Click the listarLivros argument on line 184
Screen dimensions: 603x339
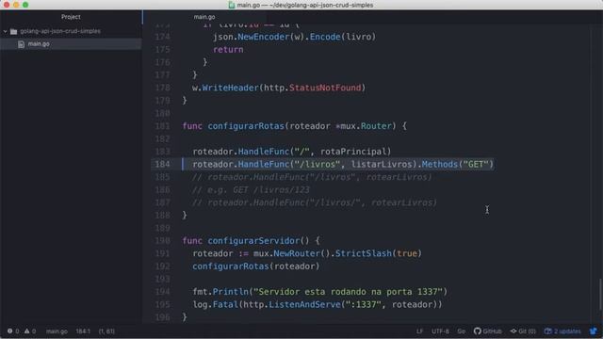382,164
